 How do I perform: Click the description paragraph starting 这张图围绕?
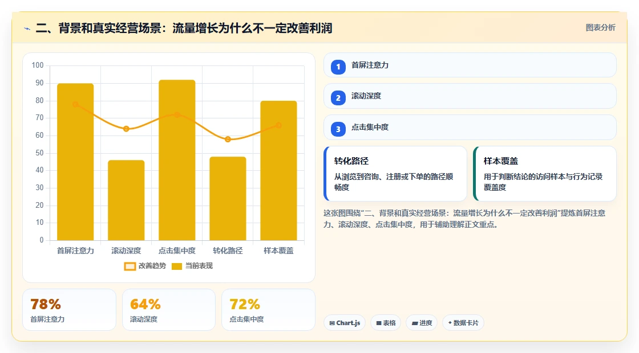pyautogui.click(x=464, y=219)
